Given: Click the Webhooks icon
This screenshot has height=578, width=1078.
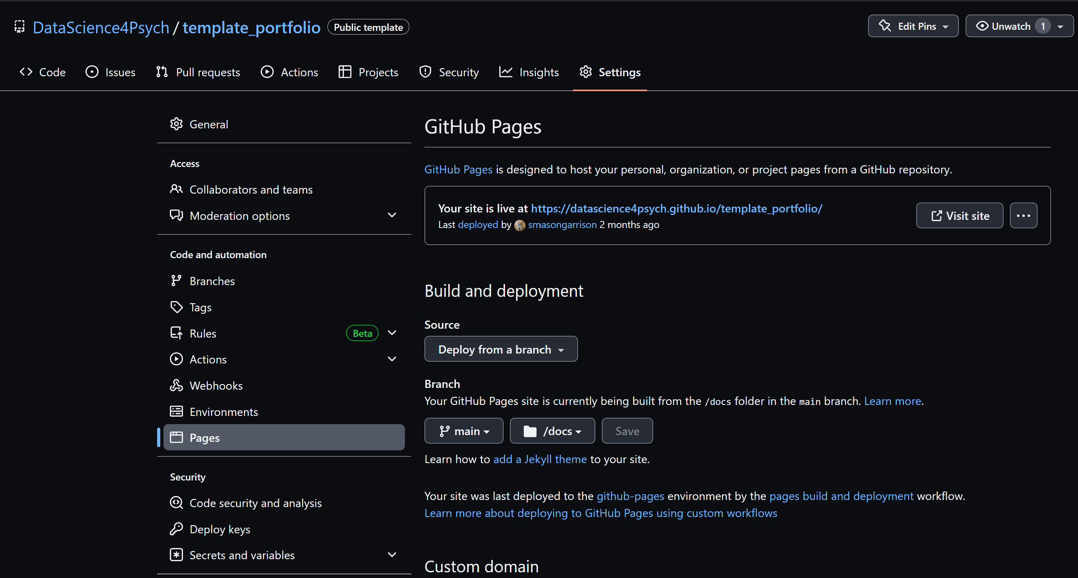Looking at the screenshot, I should (x=176, y=385).
